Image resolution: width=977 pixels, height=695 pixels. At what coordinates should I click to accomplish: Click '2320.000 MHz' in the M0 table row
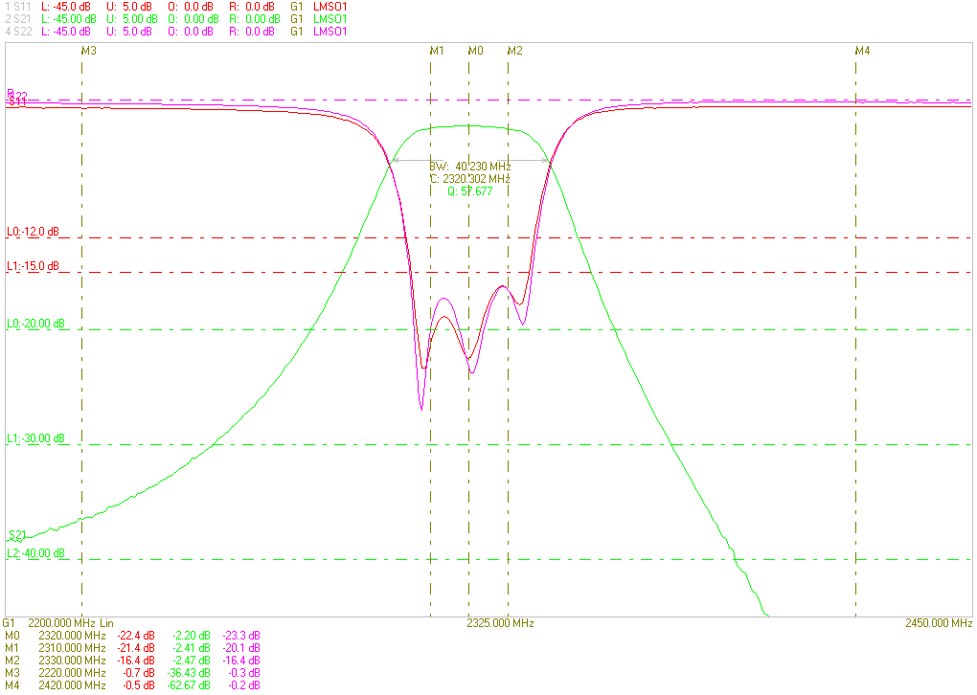coord(72,636)
